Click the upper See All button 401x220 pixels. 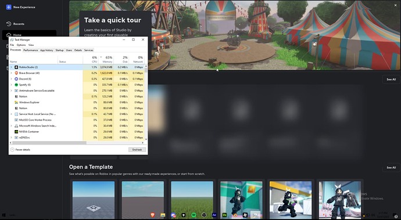coord(391,80)
